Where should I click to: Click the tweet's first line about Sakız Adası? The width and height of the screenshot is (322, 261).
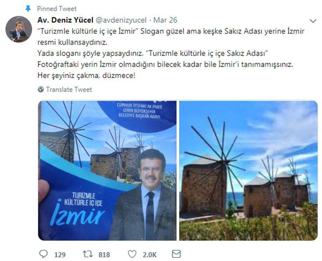pyautogui.click(x=171, y=31)
